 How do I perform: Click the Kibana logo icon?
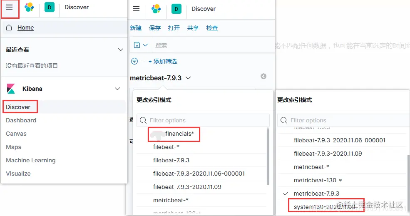(x=11, y=89)
